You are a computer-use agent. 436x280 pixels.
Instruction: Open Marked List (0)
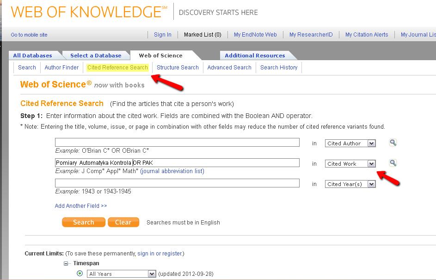click(203, 35)
